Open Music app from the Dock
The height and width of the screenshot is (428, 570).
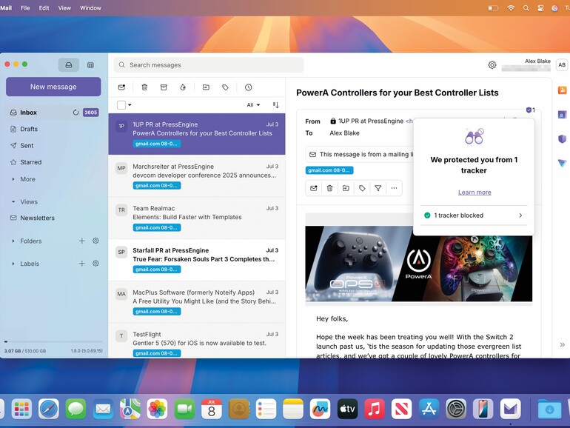pyautogui.click(x=375, y=409)
